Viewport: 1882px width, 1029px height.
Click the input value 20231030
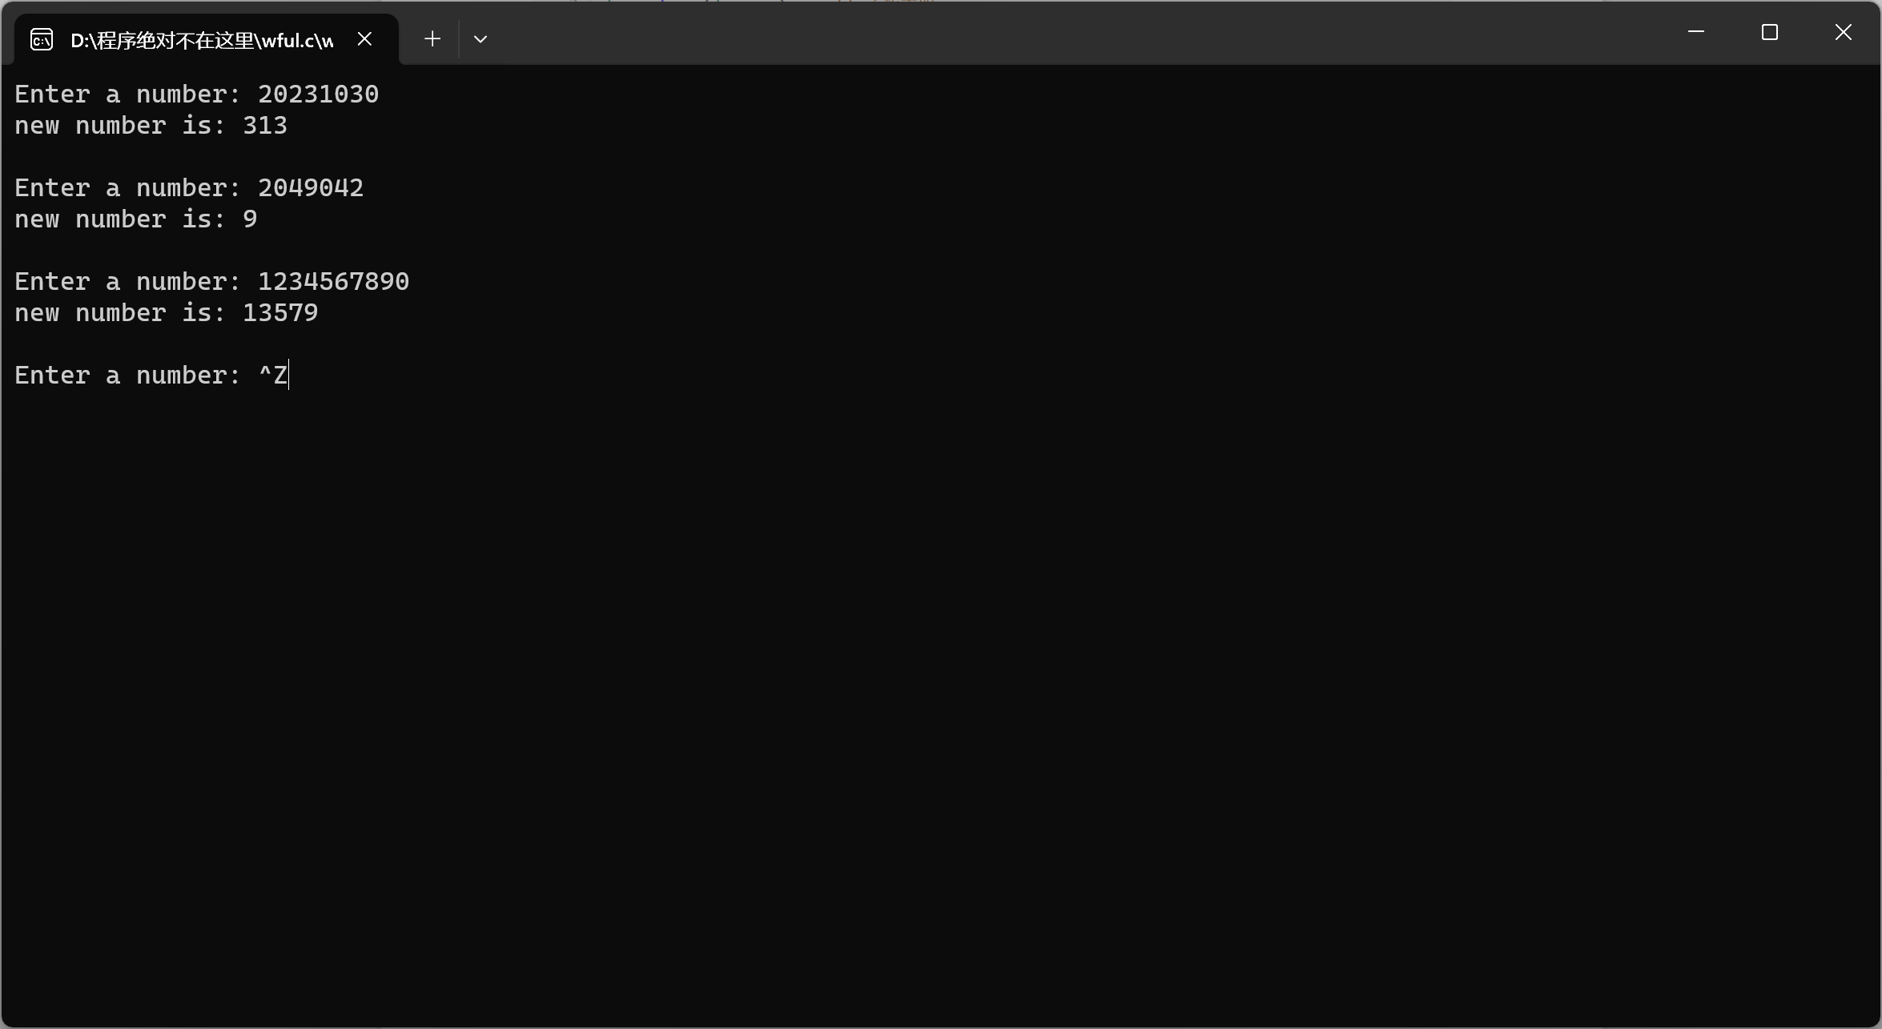(x=318, y=94)
